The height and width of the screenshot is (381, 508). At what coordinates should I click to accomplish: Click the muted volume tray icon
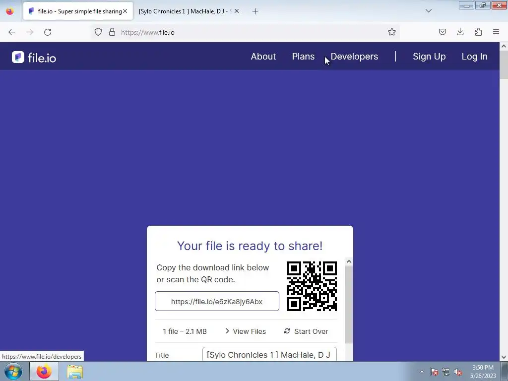458,372
